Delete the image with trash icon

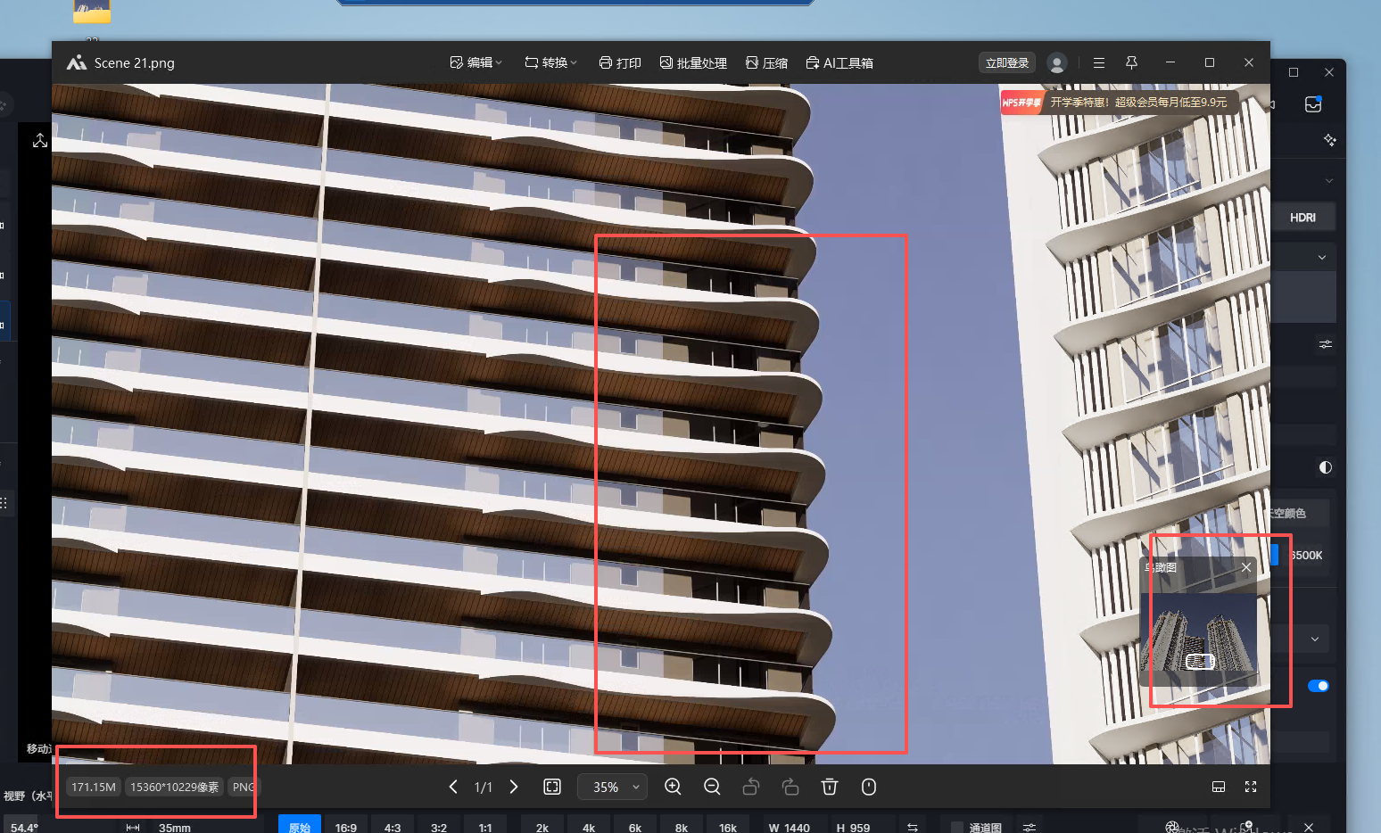[830, 787]
